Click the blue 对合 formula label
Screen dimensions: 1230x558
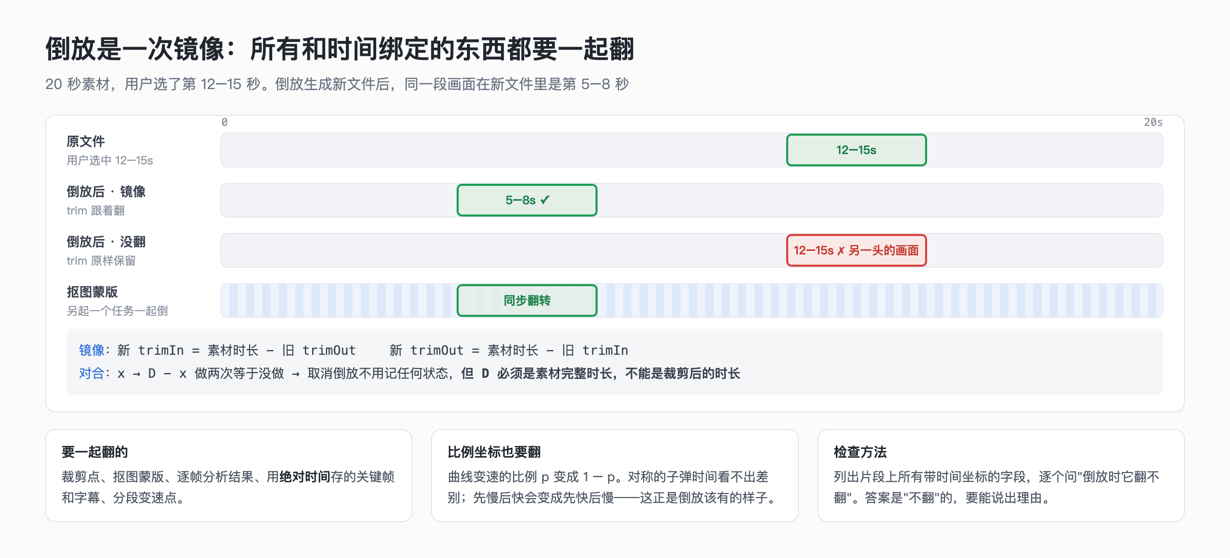92,373
